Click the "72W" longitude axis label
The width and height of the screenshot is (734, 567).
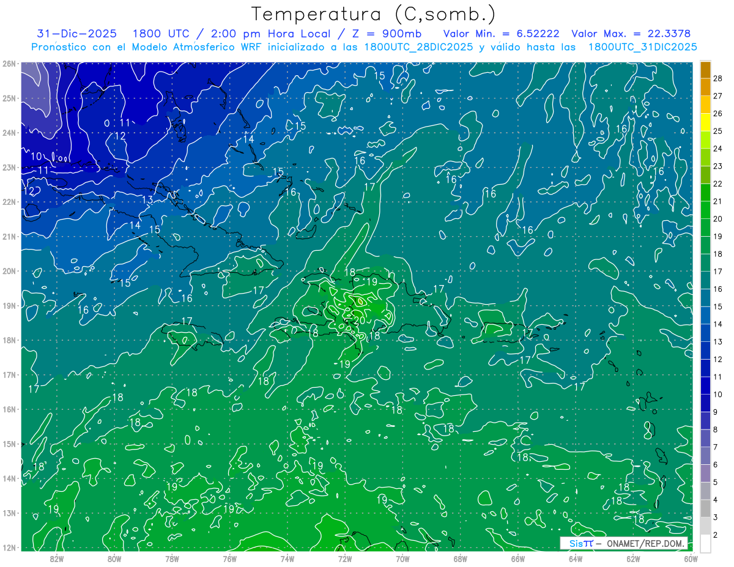pos(344,558)
